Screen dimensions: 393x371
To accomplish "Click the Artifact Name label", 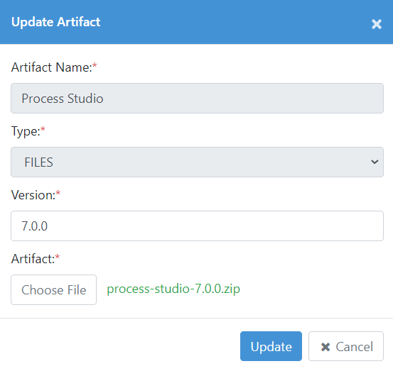I will point(52,67).
